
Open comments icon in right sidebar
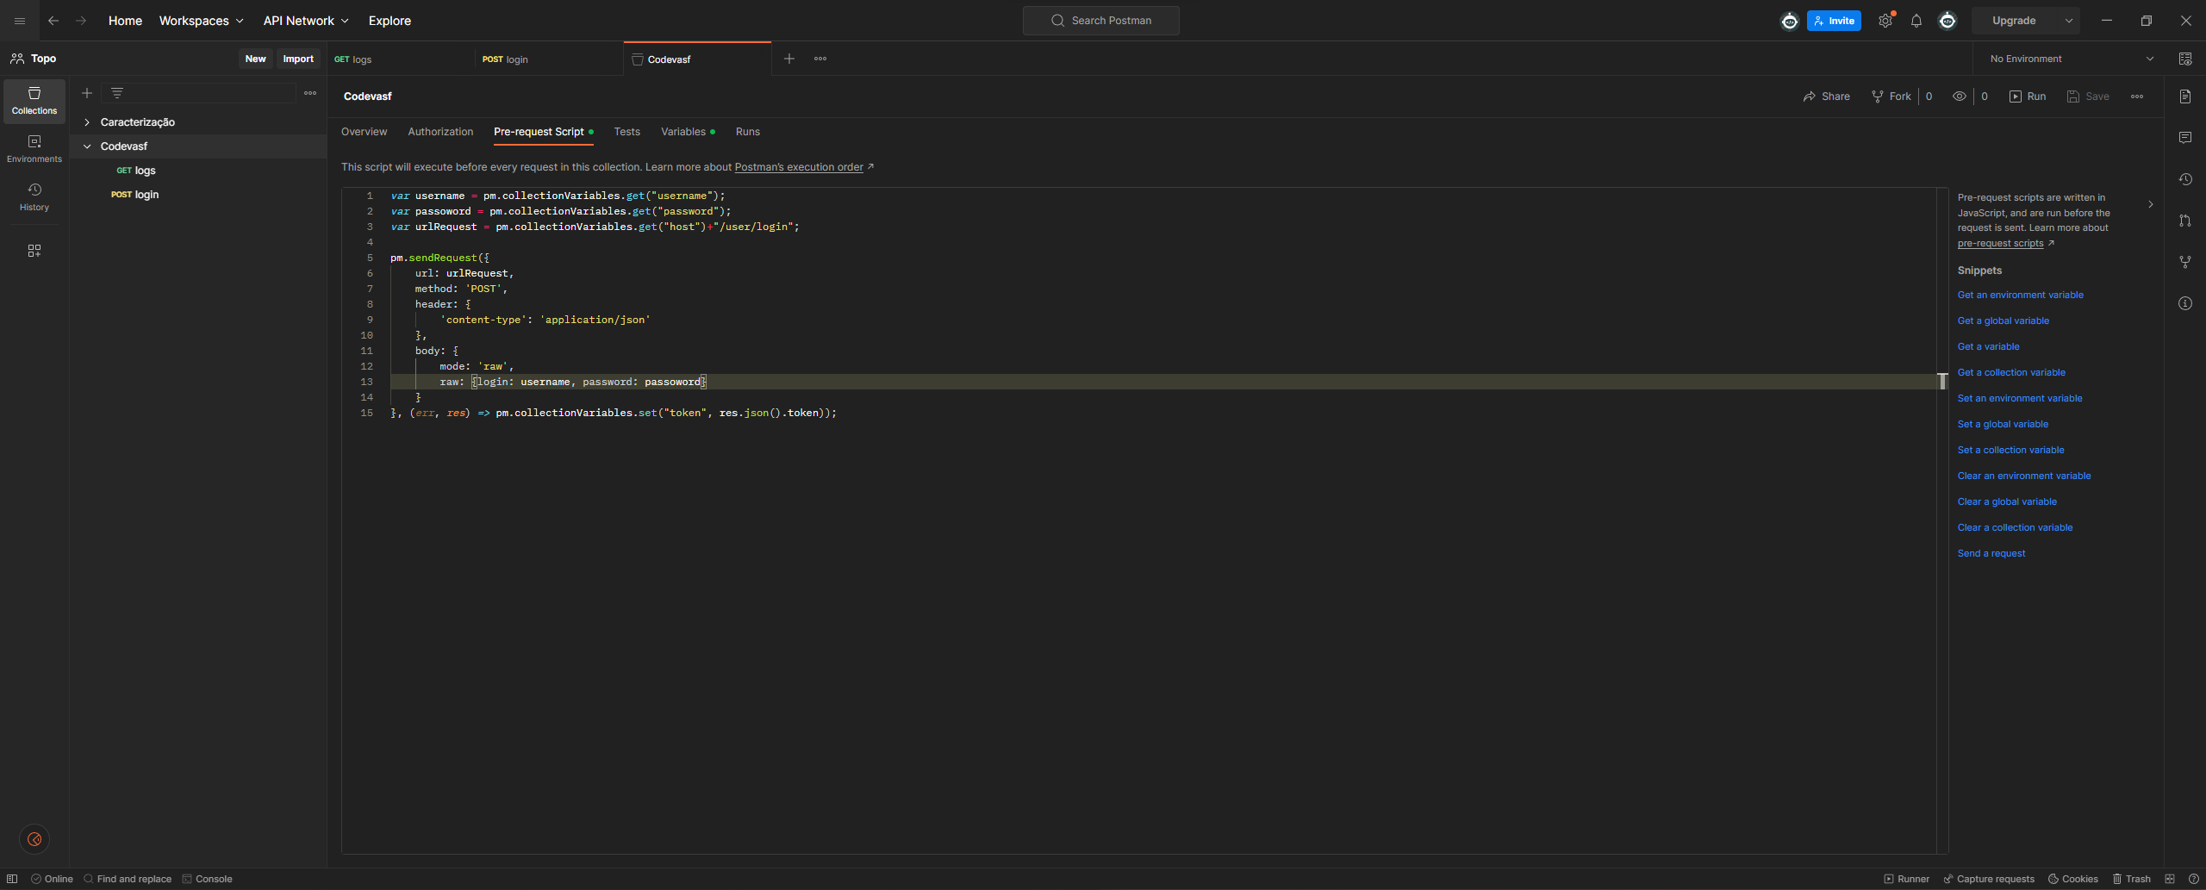2185,138
